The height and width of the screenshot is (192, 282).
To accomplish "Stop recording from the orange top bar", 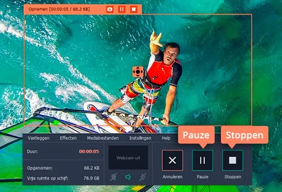I will click(x=134, y=9).
